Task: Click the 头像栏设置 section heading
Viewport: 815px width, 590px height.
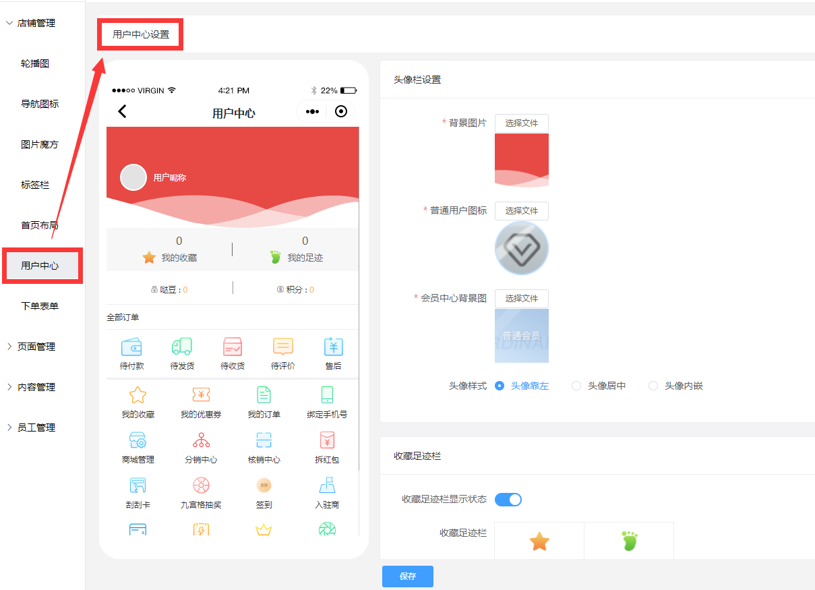Action: 417,80
